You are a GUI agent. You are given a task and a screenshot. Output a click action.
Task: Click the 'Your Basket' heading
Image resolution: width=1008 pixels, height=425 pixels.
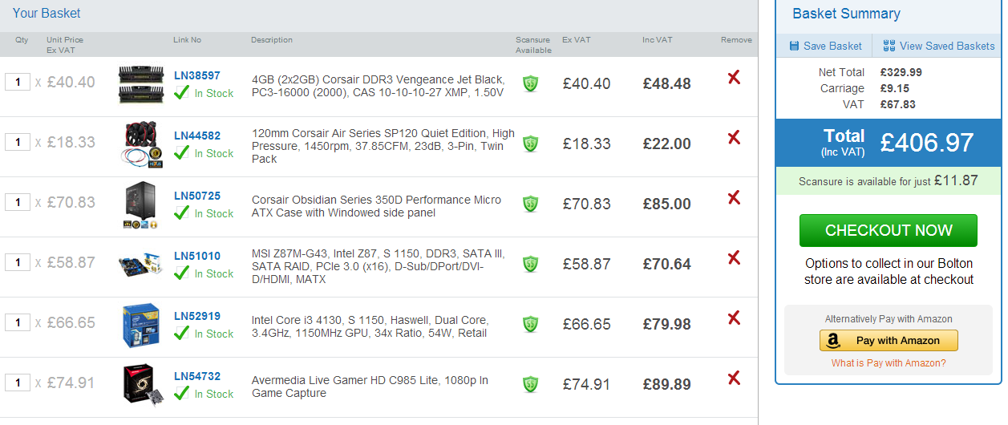tap(47, 13)
